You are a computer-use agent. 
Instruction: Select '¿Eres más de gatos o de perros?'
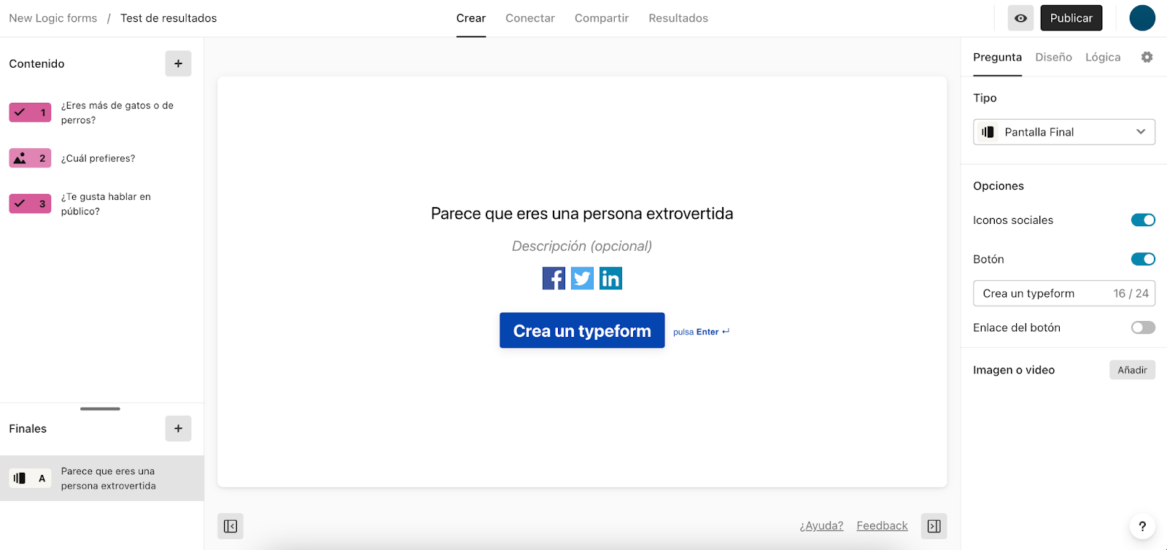[117, 113]
